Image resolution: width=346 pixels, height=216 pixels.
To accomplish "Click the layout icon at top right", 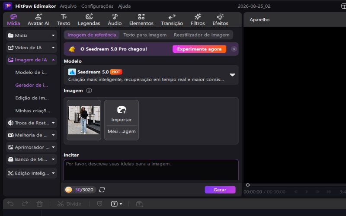I will click(343, 6).
